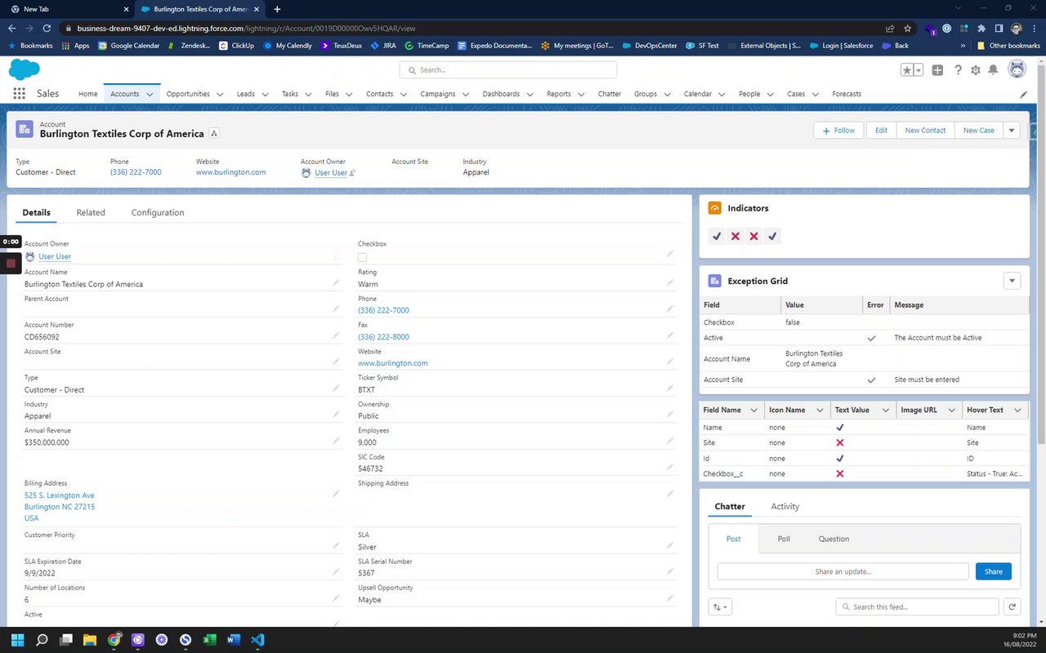Viewport: 1046px width, 653px height.
Task: Expand the Accounts nav dropdown
Action: [x=150, y=95]
